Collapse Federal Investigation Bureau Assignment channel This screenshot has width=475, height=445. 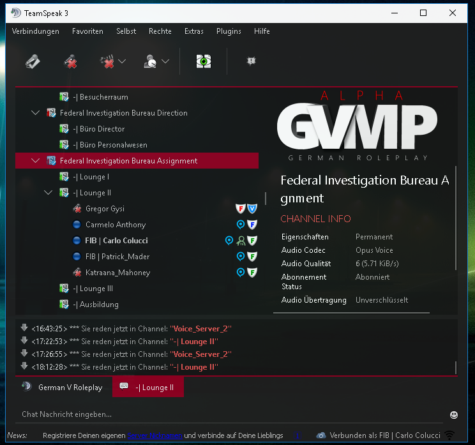click(x=36, y=161)
